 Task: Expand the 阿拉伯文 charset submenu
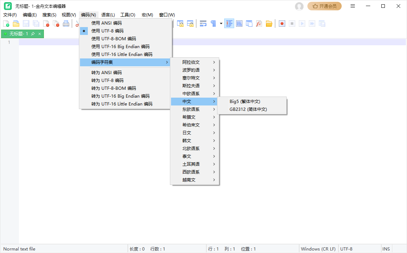(195, 62)
